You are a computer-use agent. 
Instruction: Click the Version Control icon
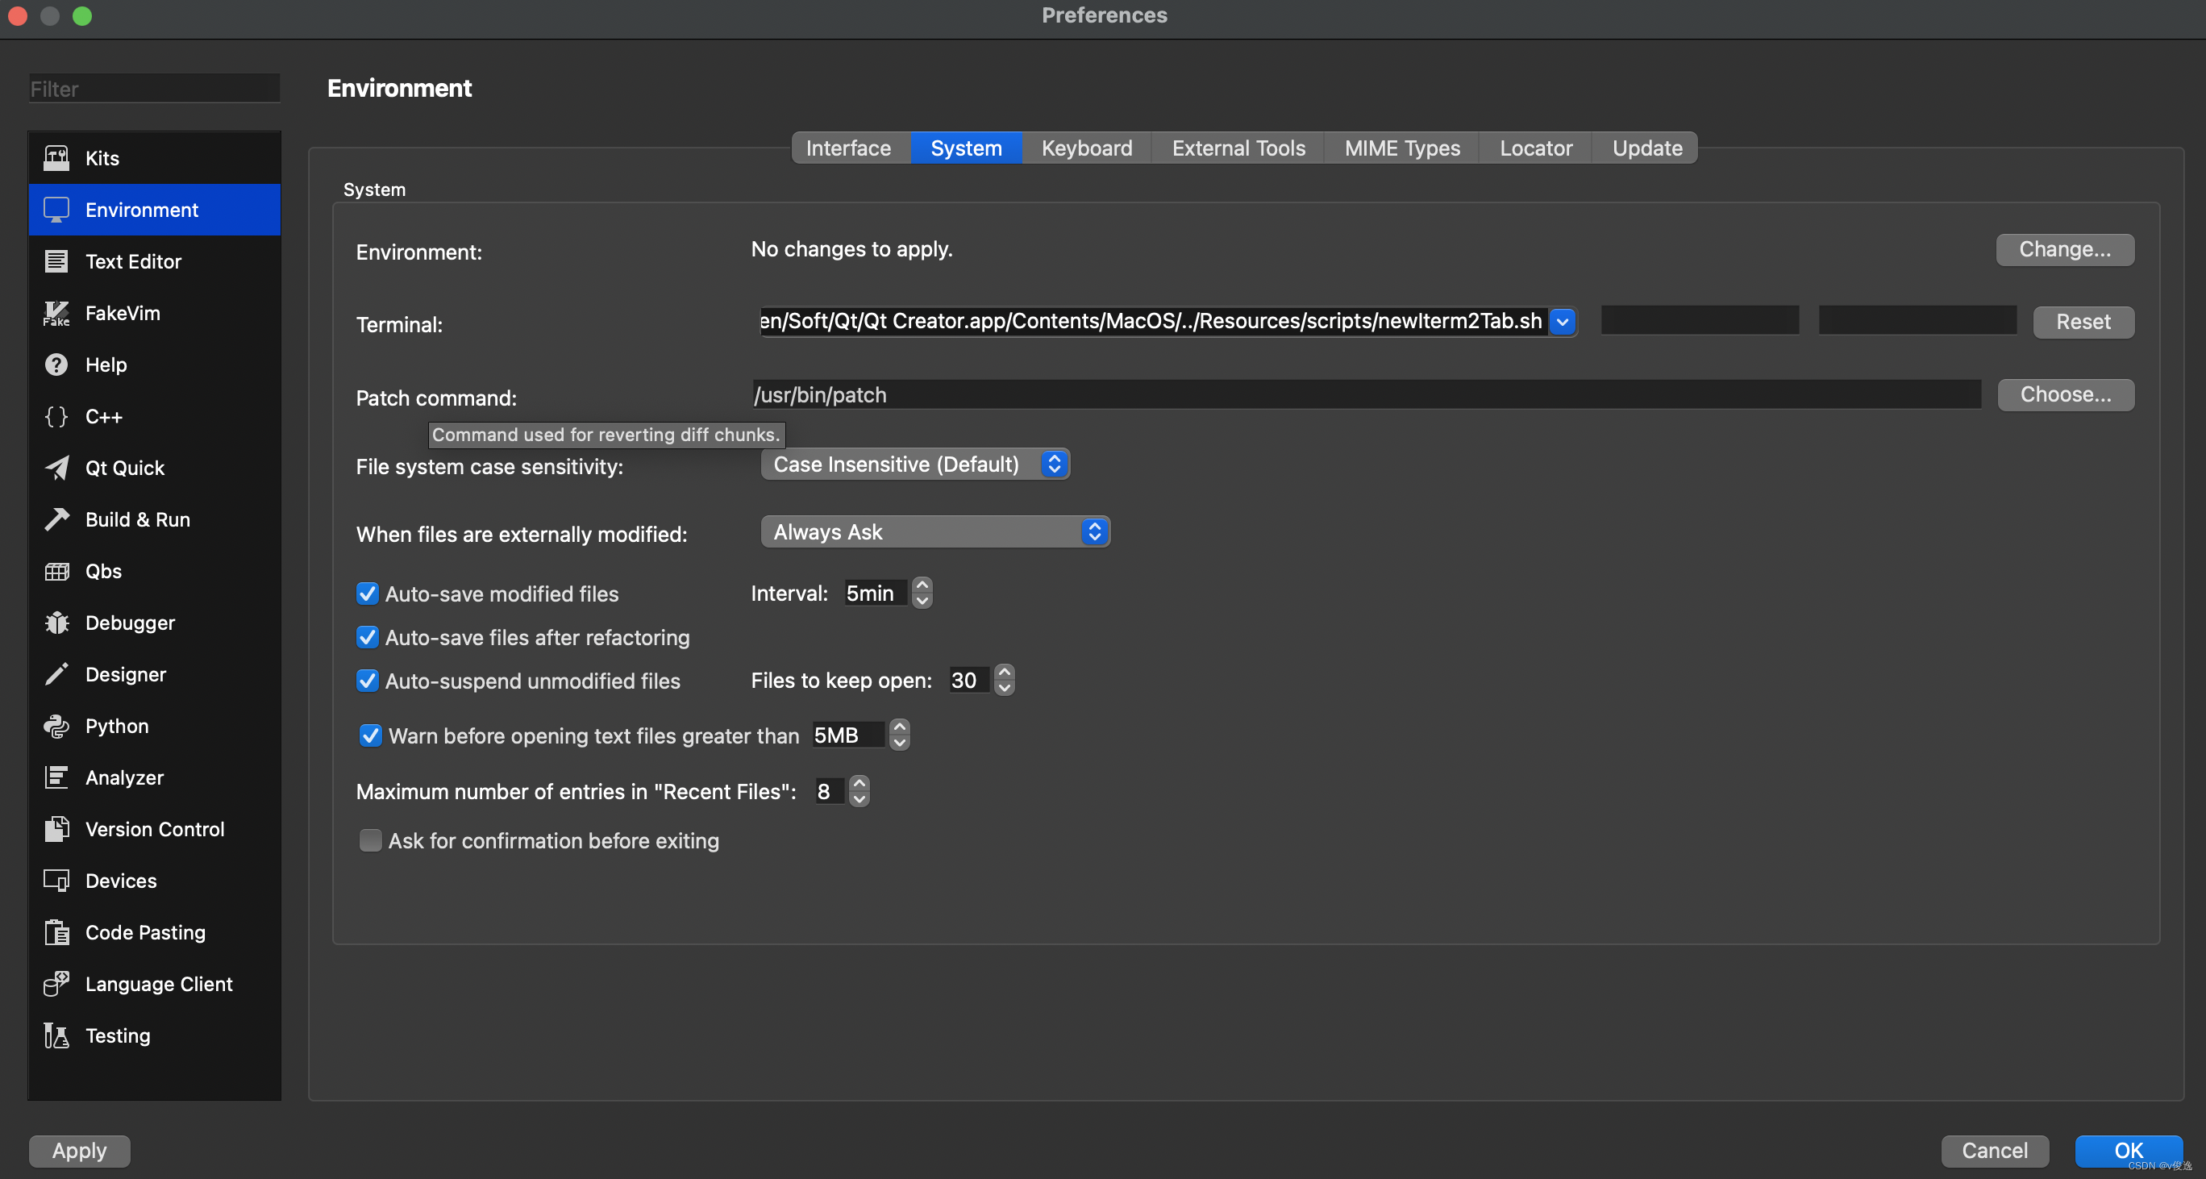(56, 829)
